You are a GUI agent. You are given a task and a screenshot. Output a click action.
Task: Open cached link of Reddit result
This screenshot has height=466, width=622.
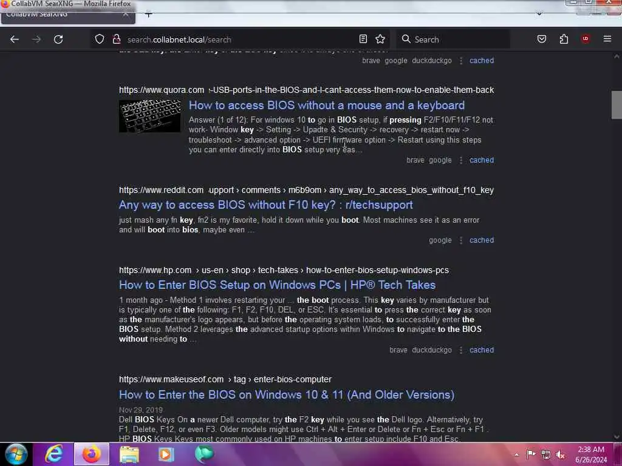click(482, 240)
